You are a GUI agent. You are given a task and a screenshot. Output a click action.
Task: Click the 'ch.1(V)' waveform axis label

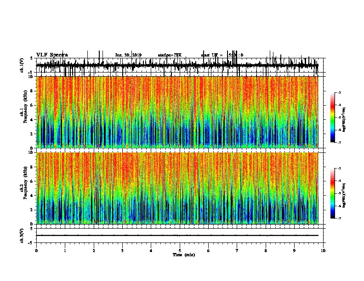click(x=22, y=65)
